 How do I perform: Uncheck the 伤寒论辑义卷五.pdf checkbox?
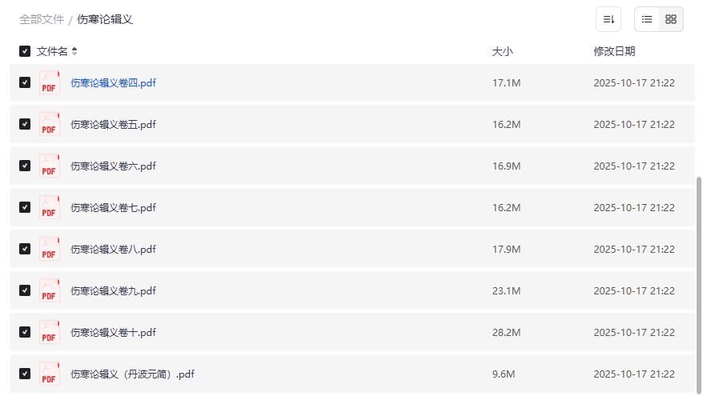click(x=25, y=124)
